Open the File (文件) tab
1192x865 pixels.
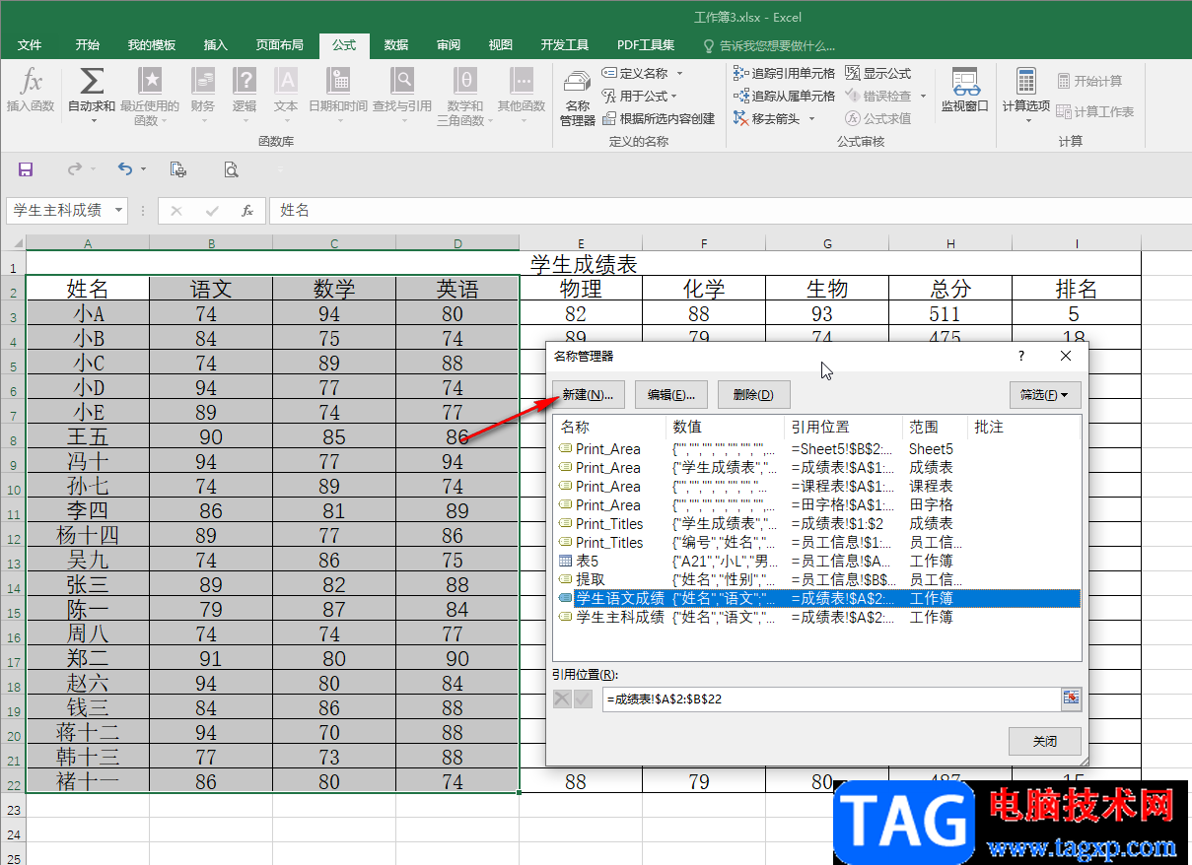click(x=30, y=45)
